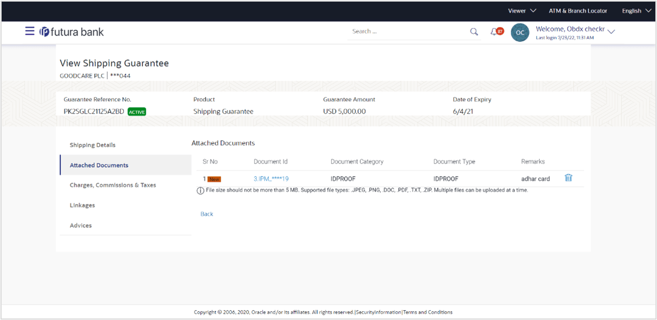Image resolution: width=657 pixels, height=320 pixels.
Task: Click the Back link
Action: click(x=206, y=214)
